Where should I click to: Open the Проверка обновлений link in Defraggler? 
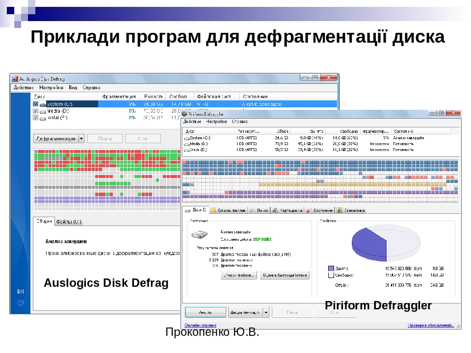pos(431,325)
